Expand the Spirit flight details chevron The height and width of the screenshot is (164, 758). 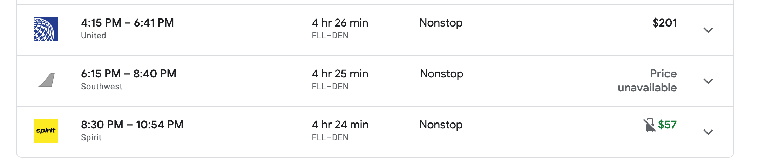click(708, 132)
